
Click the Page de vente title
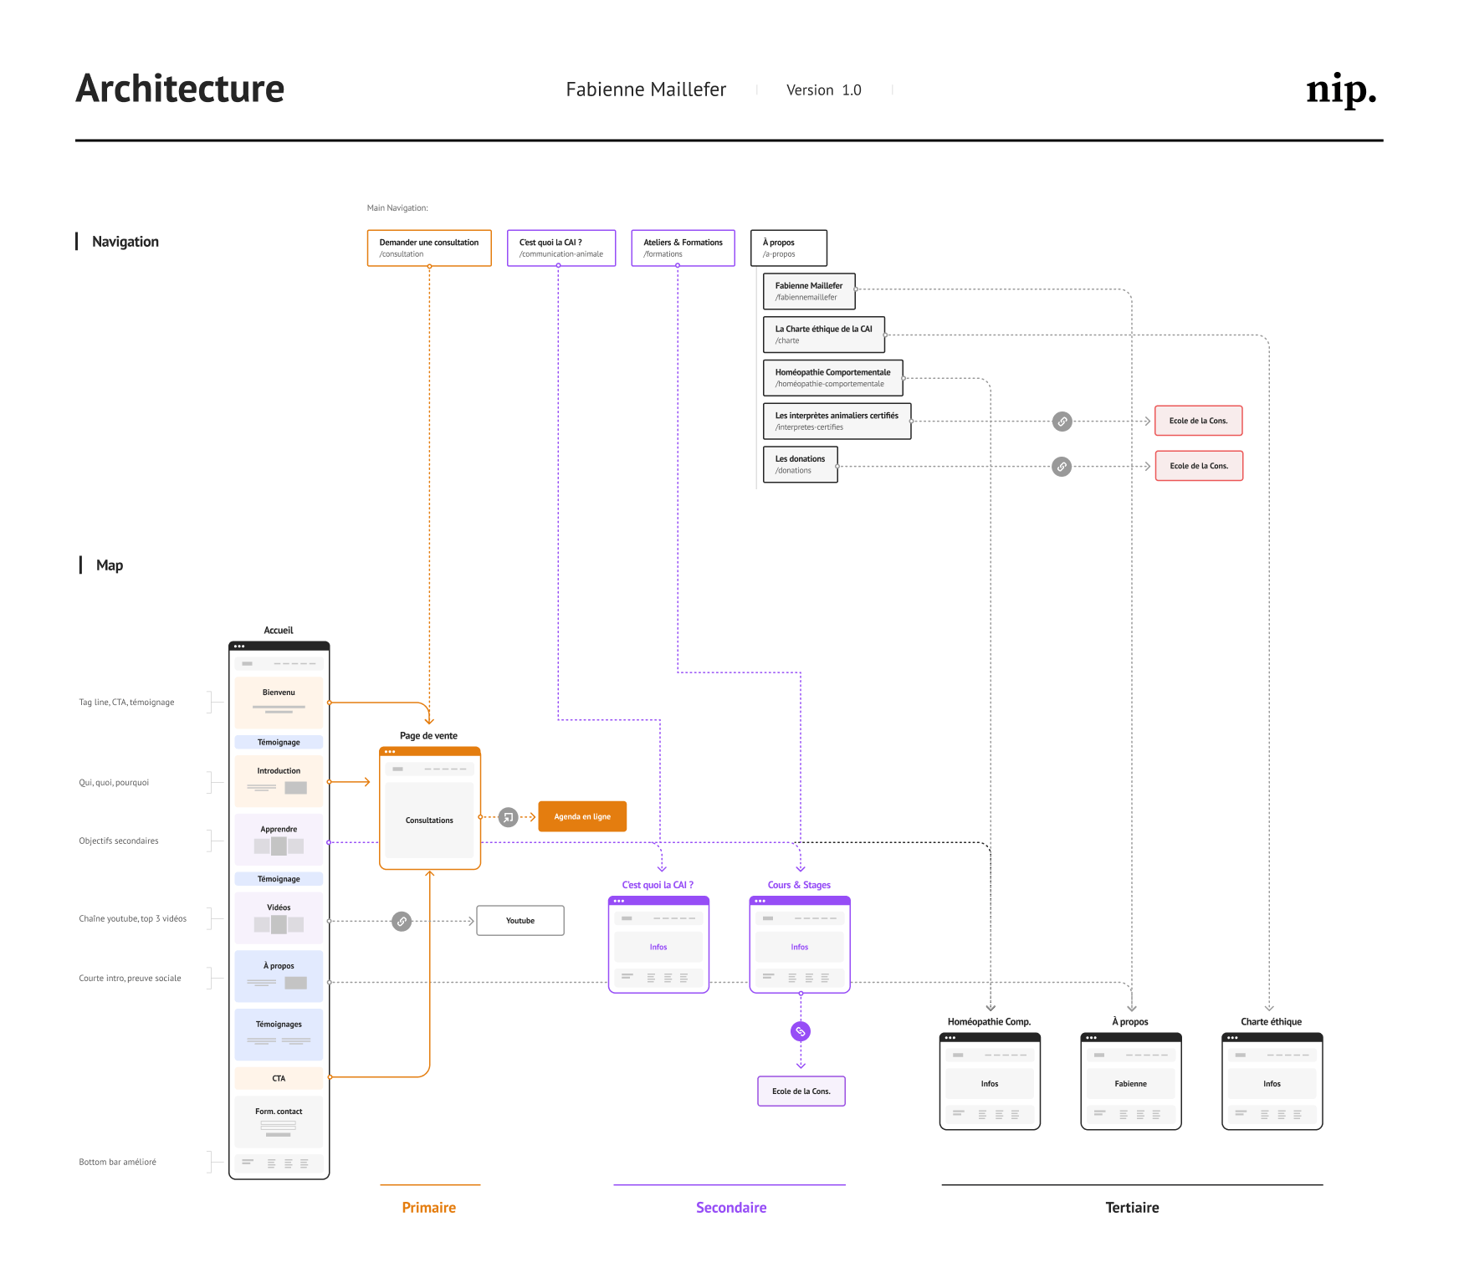428,736
